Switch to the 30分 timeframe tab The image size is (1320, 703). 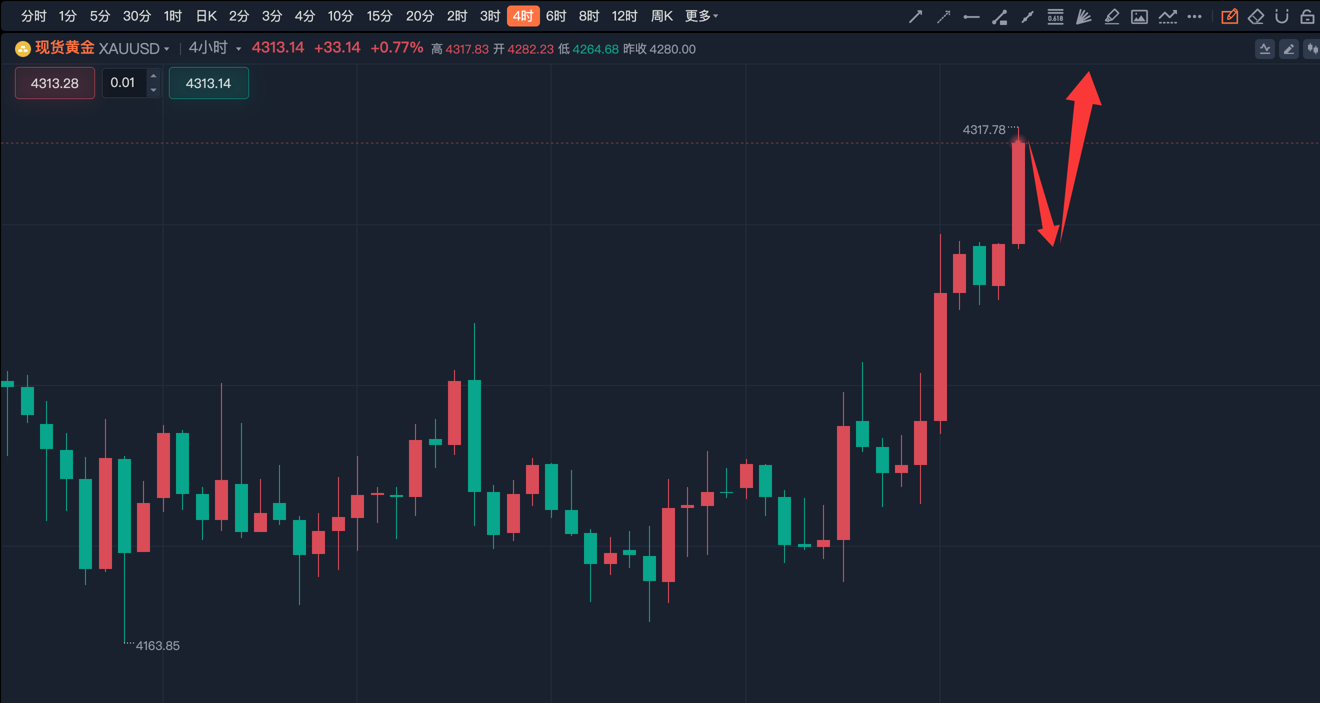click(137, 16)
